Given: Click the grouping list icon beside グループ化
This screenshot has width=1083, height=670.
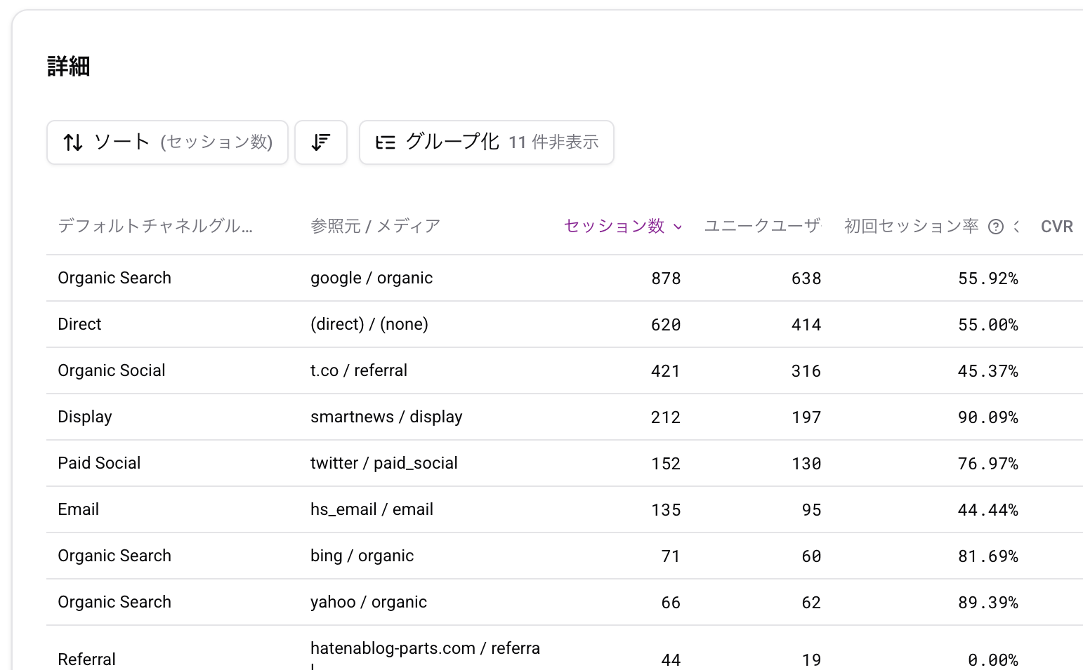Looking at the screenshot, I should pos(385,142).
